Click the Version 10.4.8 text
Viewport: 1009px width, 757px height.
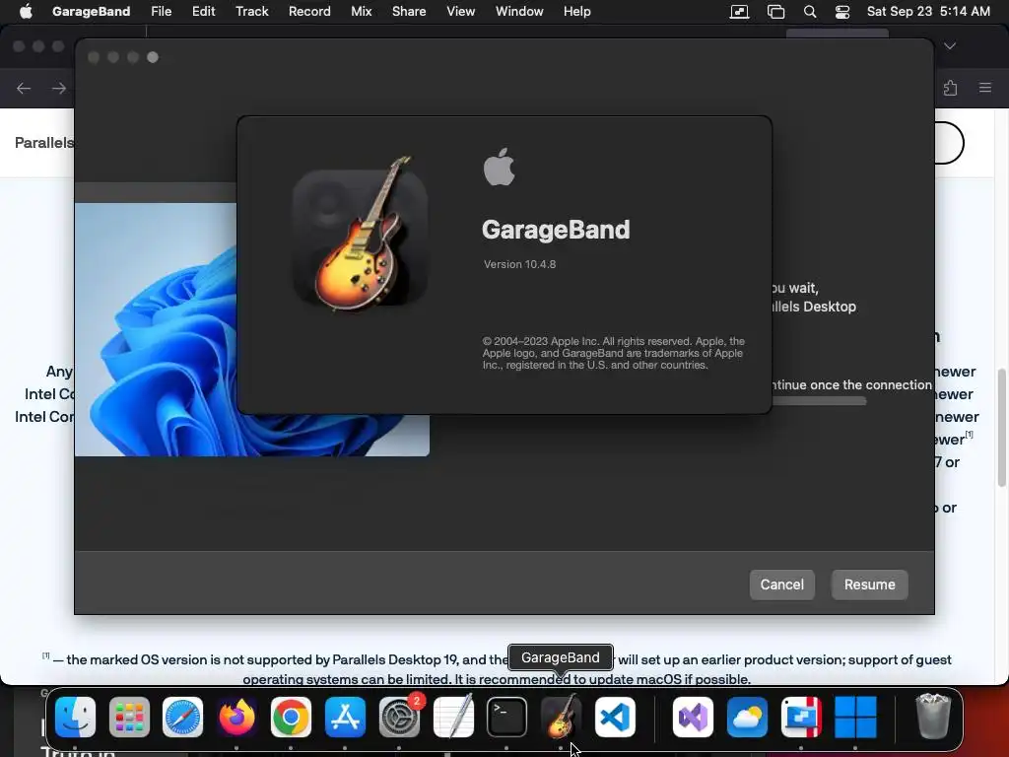[520, 264]
